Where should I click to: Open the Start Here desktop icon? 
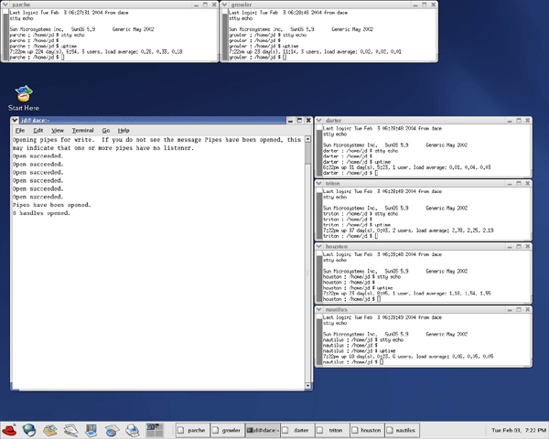pyautogui.click(x=24, y=93)
